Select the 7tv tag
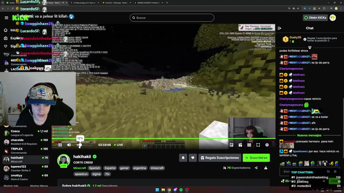This screenshot has height=193, width=344. click(107, 174)
